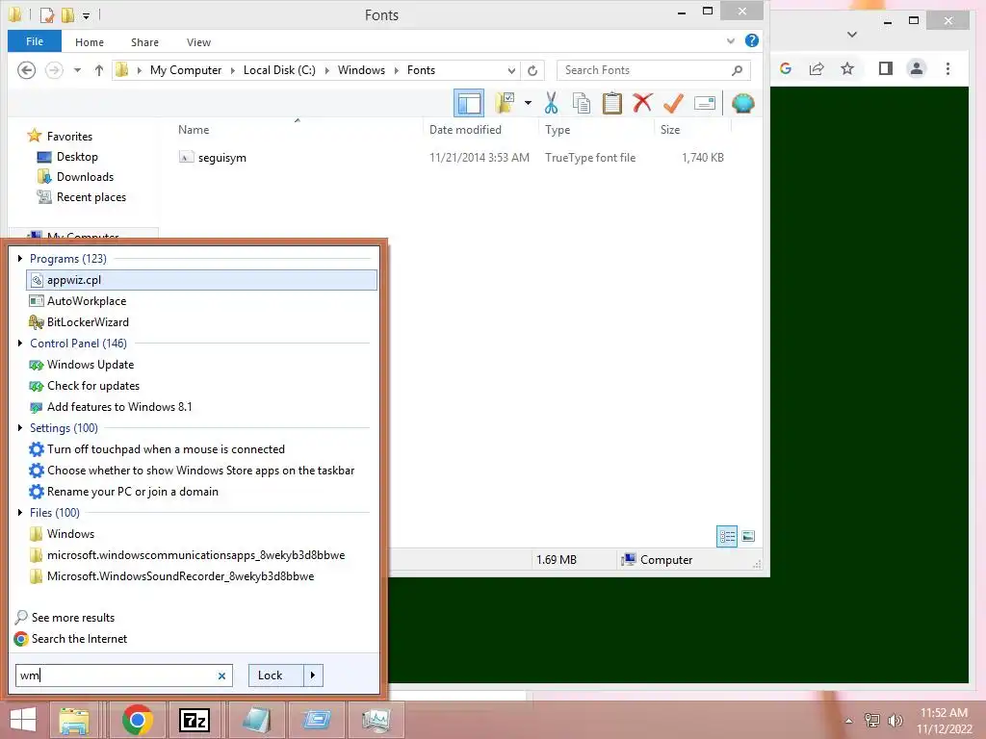Open the Chrome three-dot menu
Viewport: 986px width, 739px height.
[x=947, y=68]
